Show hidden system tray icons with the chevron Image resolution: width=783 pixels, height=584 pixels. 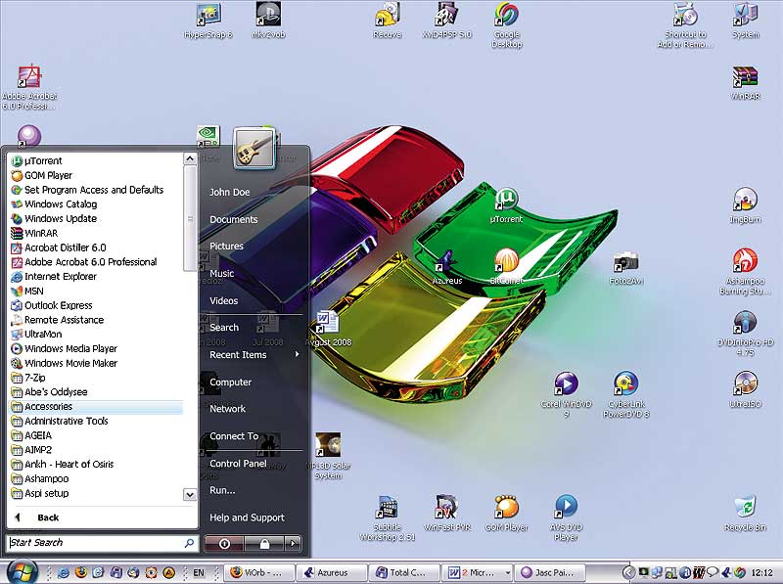coord(629,572)
